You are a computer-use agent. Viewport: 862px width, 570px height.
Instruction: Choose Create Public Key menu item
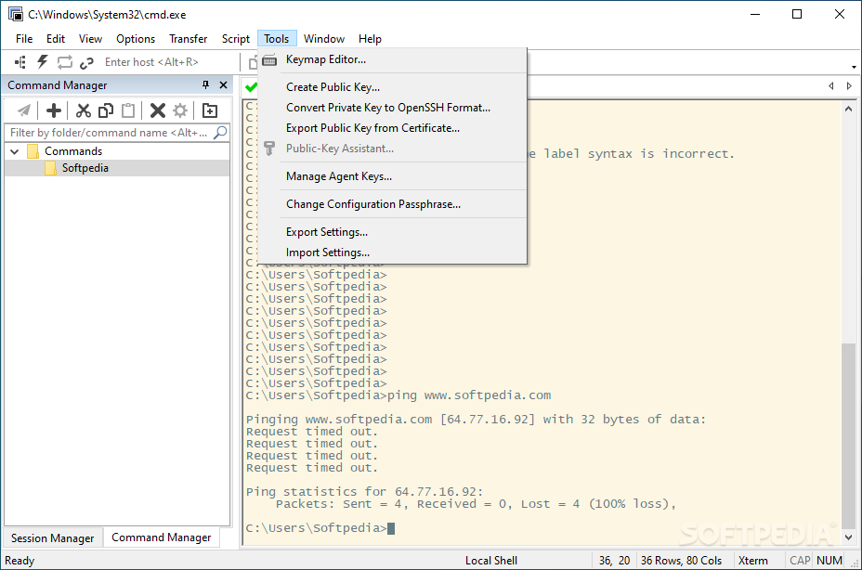pyautogui.click(x=392, y=87)
